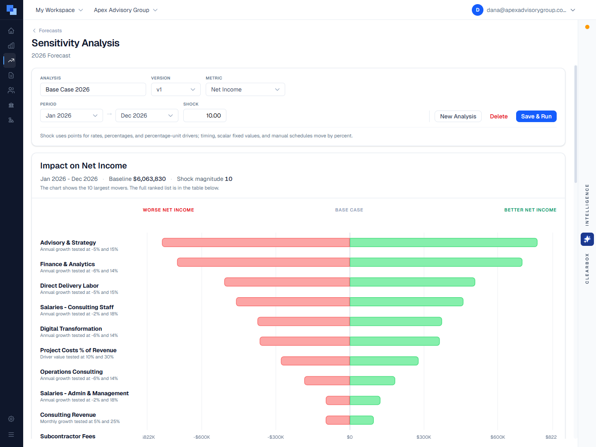The width and height of the screenshot is (596, 447).
Task: Click BASE CASE chart header
Action: pyautogui.click(x=349, y=210)
